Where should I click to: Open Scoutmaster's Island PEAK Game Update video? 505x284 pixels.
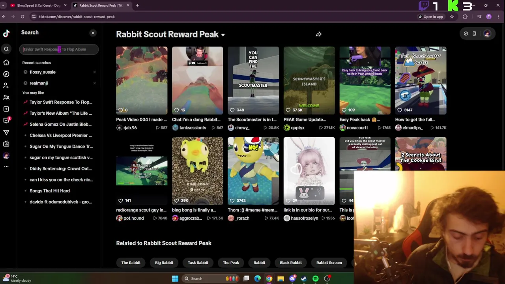309,80
